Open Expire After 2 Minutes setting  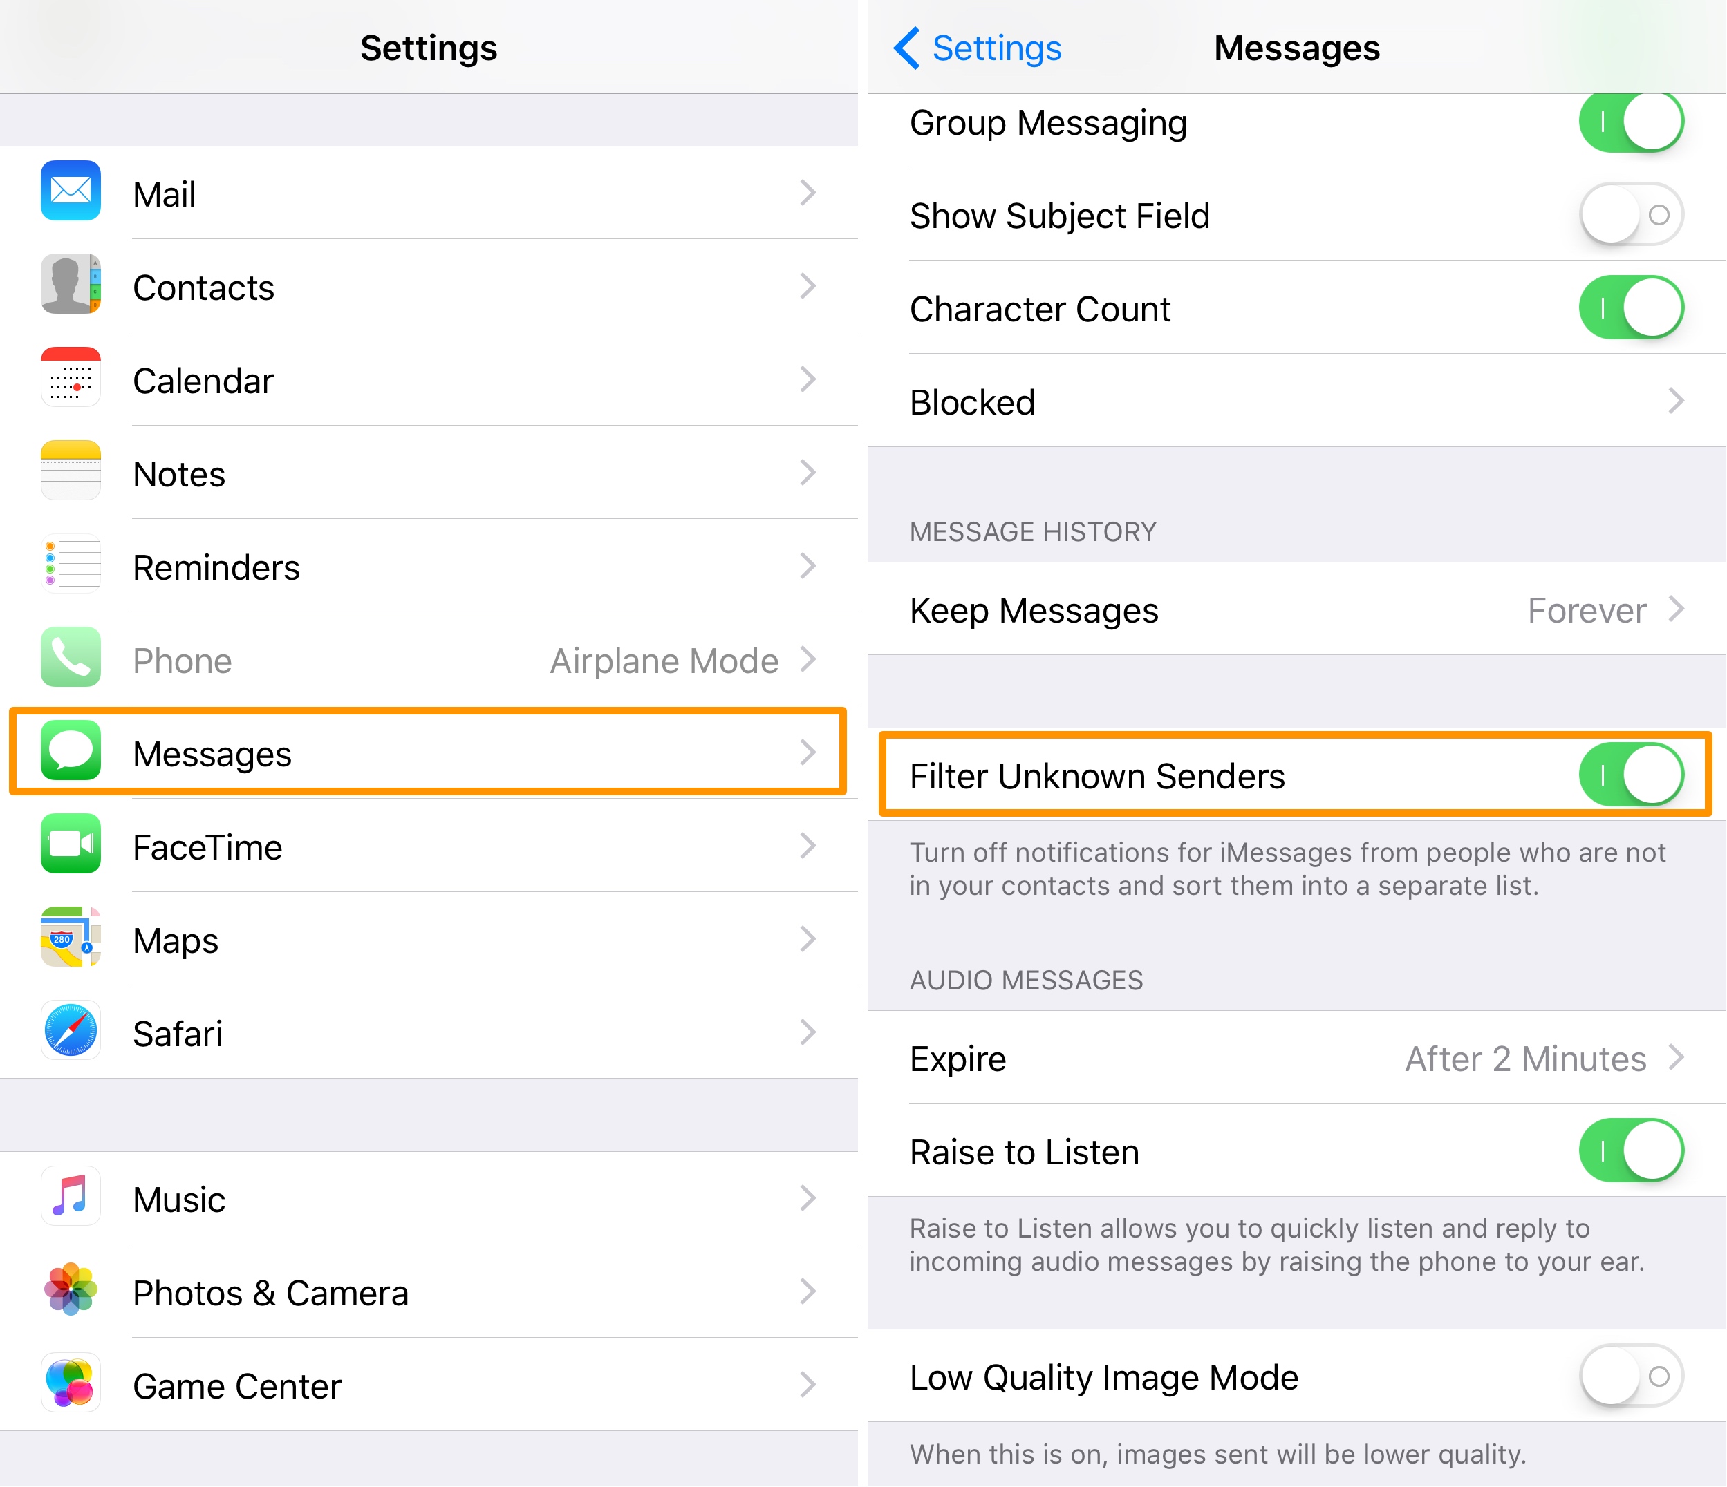[1297, 1058]
